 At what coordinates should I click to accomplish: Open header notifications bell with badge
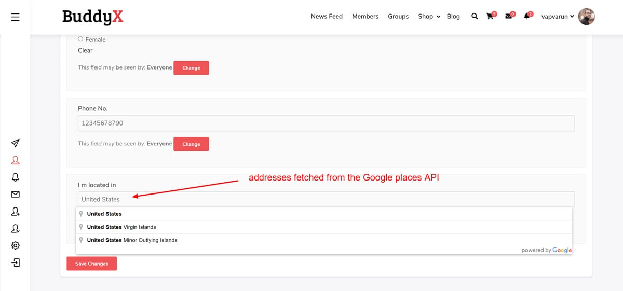[x=527, y=16]
